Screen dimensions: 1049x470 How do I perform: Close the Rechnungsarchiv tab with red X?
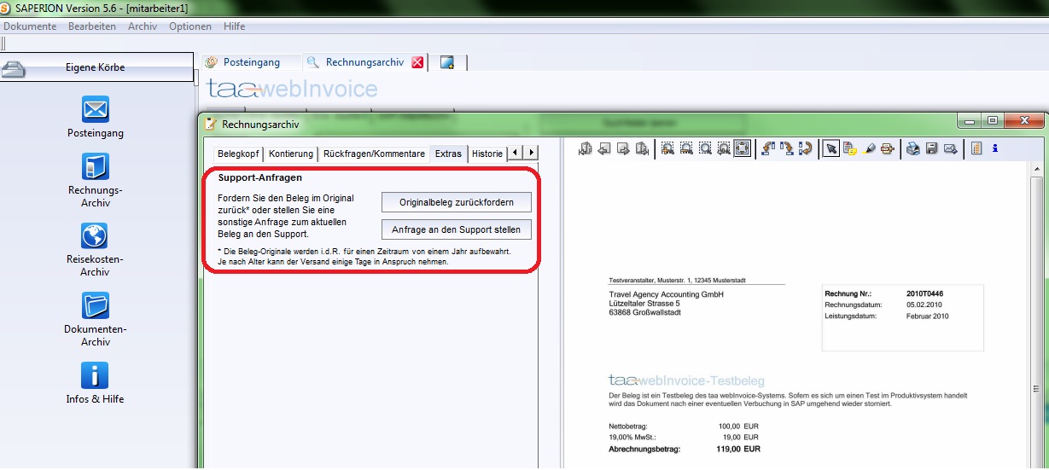(417, 62)
